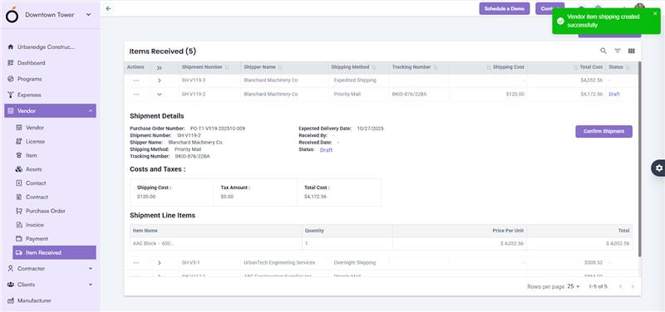Select Item Received in sidebar
Image resolution: width=665 pixels, height=312 pixels.
coord(54,253)
